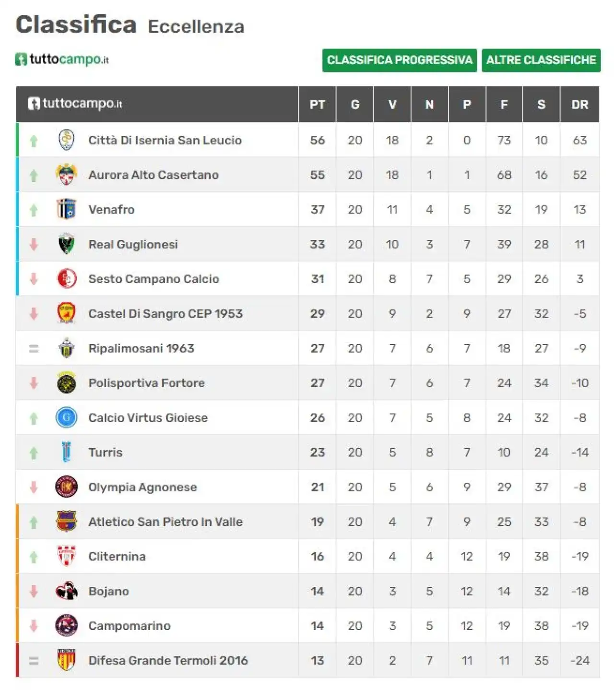The image size is (614, 690).
Task: Open the Classifica Progressiva view
Action: tap(400, 60)
